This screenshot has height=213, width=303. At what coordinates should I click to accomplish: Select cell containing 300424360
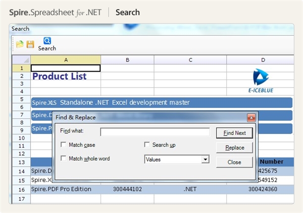click(260, 189)
